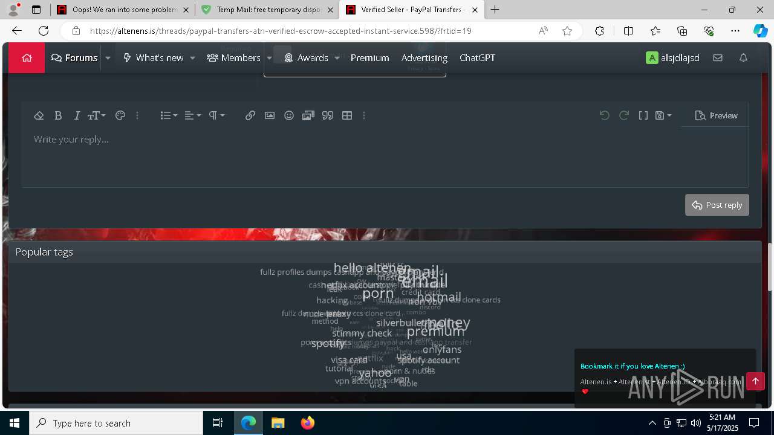
Task: Toggle BB code mode brackets
Action: (x=643, y=115)
